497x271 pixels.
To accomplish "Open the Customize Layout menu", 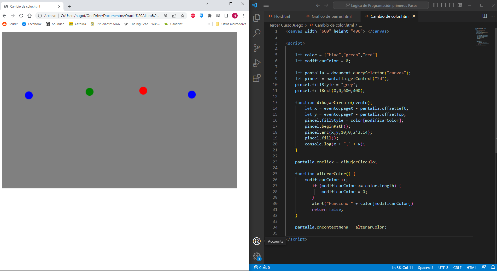I will 460,5.
